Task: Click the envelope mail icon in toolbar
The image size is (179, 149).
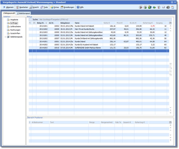Action: [163, 7]
